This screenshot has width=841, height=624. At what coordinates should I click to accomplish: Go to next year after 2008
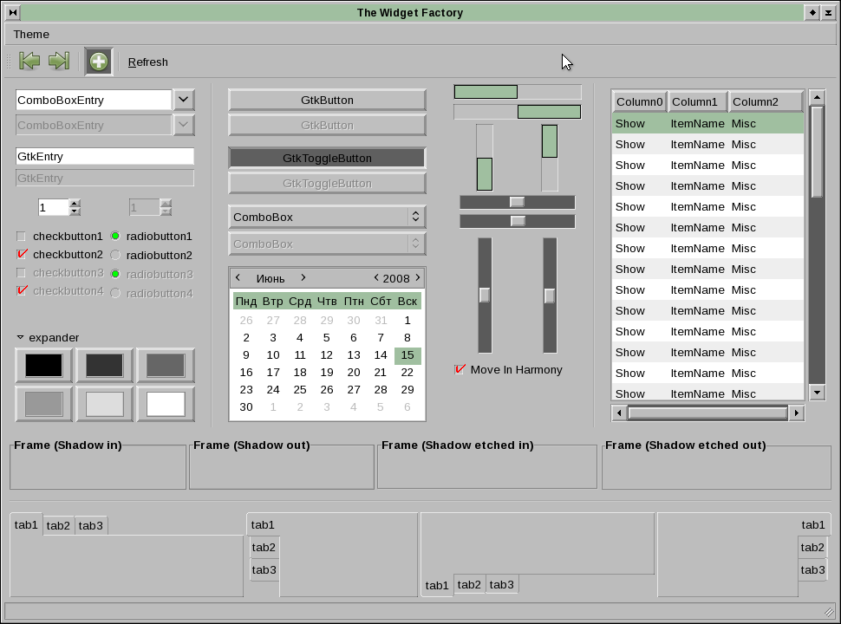(x=418, y=277)
